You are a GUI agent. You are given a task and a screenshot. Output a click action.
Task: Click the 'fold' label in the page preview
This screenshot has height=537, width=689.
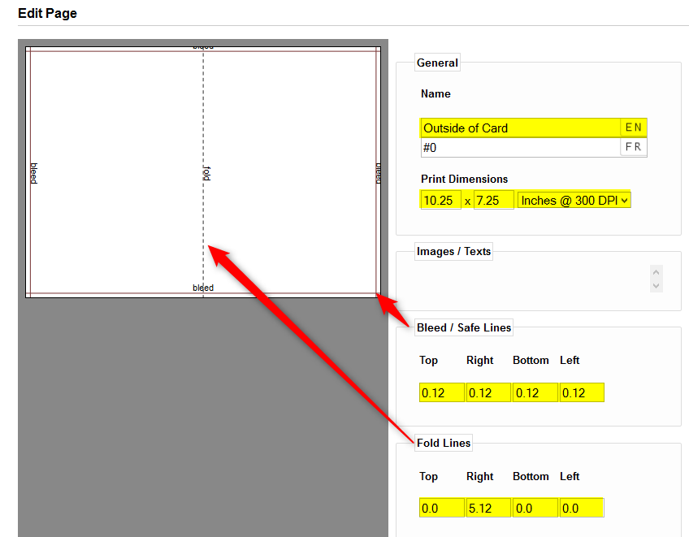(207, 174)
